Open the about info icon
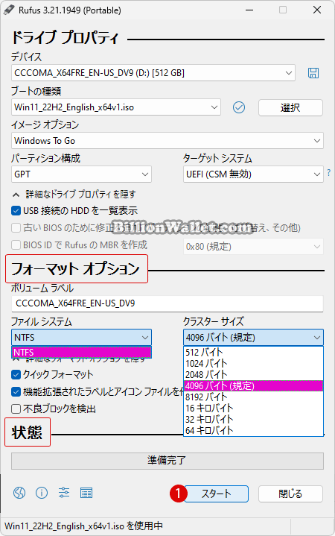 tap(42, 493)
